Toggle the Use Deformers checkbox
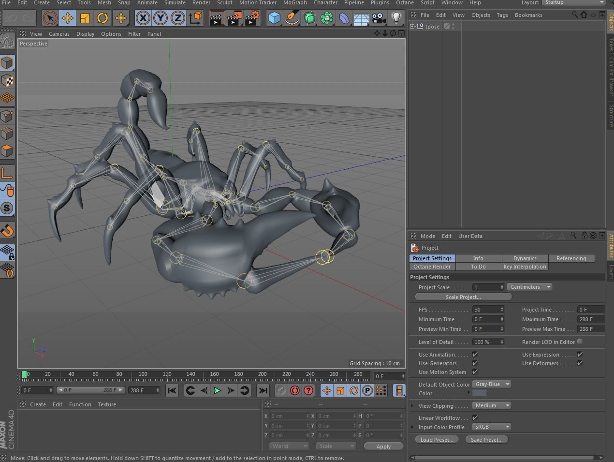Viewport: 614px width, 462px height. 580,363
